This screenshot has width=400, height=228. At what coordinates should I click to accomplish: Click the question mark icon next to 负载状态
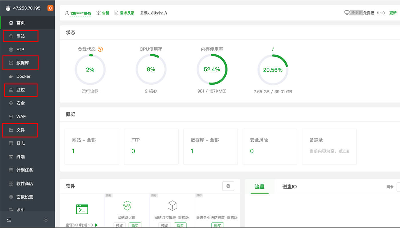100,49
